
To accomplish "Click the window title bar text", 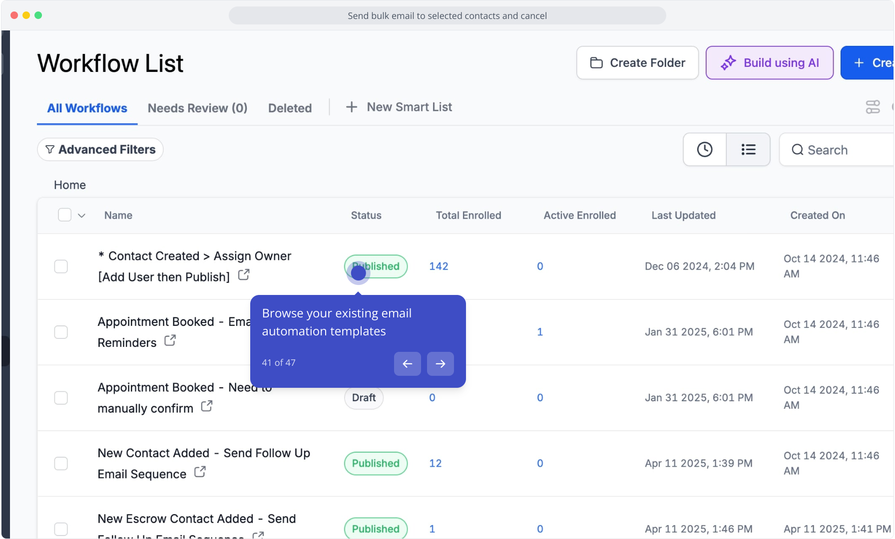I will click(x=447, y=16).
